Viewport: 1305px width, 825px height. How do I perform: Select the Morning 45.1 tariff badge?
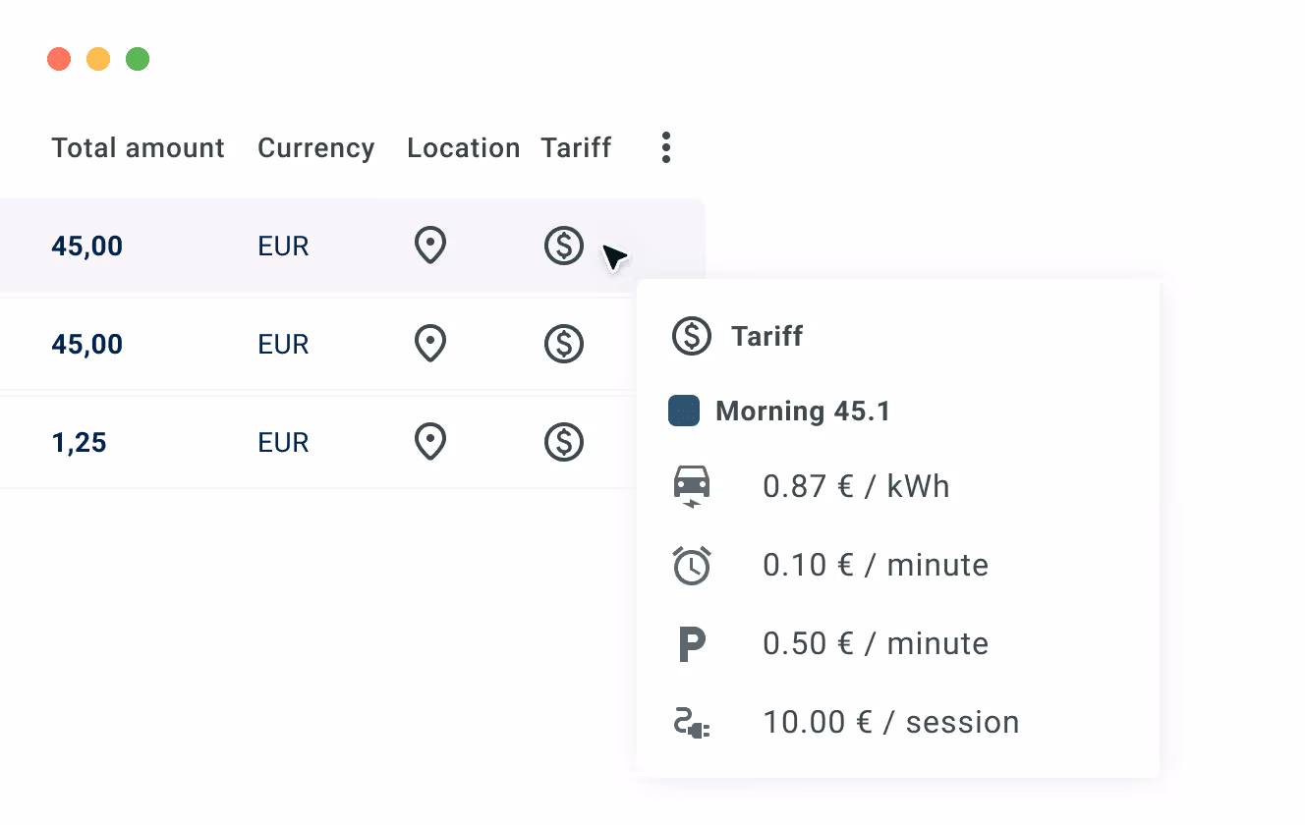click(x=685, y=411)
